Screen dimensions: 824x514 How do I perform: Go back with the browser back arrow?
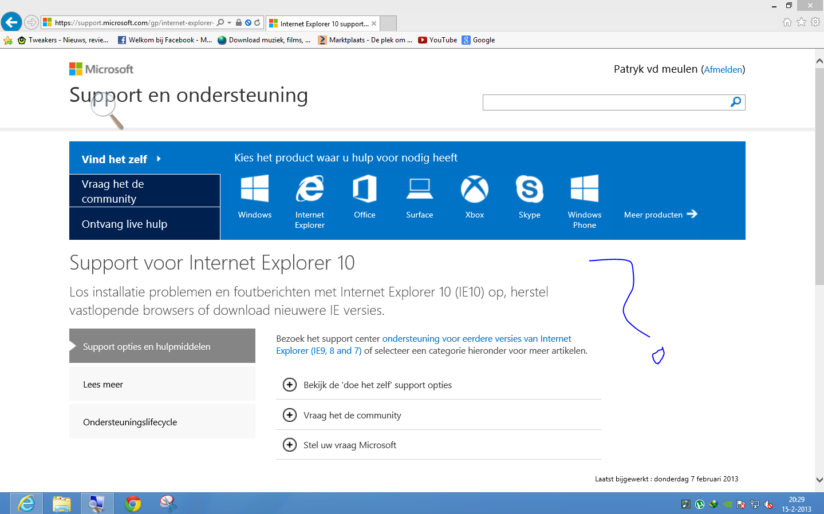click(11, 22)
